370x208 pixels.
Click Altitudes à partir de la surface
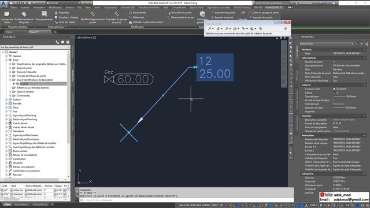pos(146,22)
